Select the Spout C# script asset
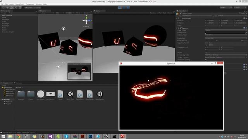 pos(60,94)
